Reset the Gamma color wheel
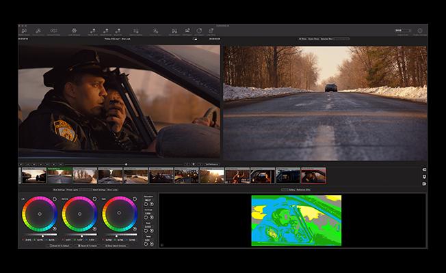This screenshot has height=273, width=446. pyautogui.click(x=94, y=199)
